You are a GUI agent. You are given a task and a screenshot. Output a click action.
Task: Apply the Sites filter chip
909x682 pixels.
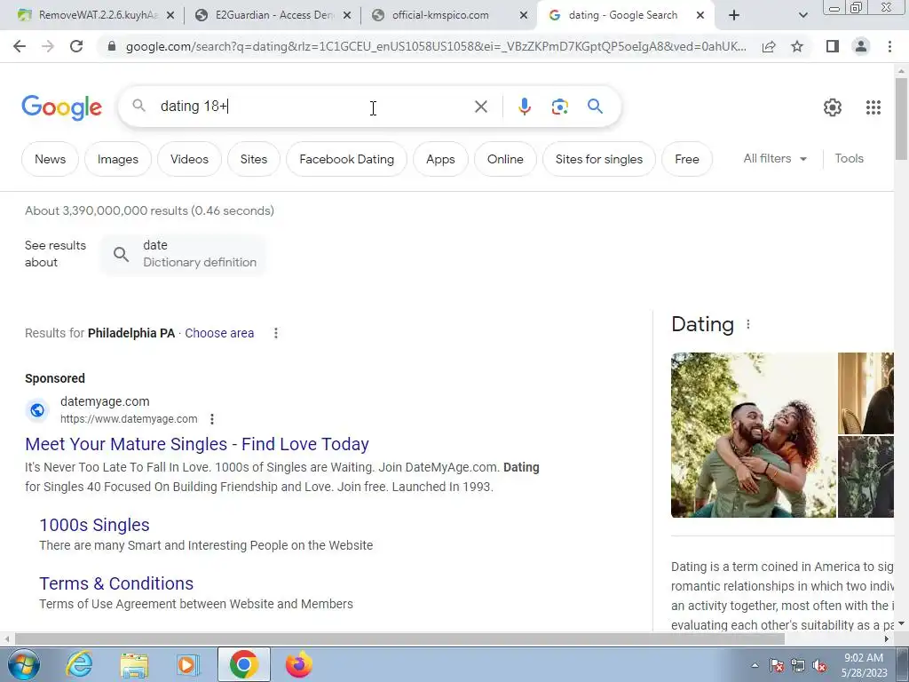[x=254, y=159]
